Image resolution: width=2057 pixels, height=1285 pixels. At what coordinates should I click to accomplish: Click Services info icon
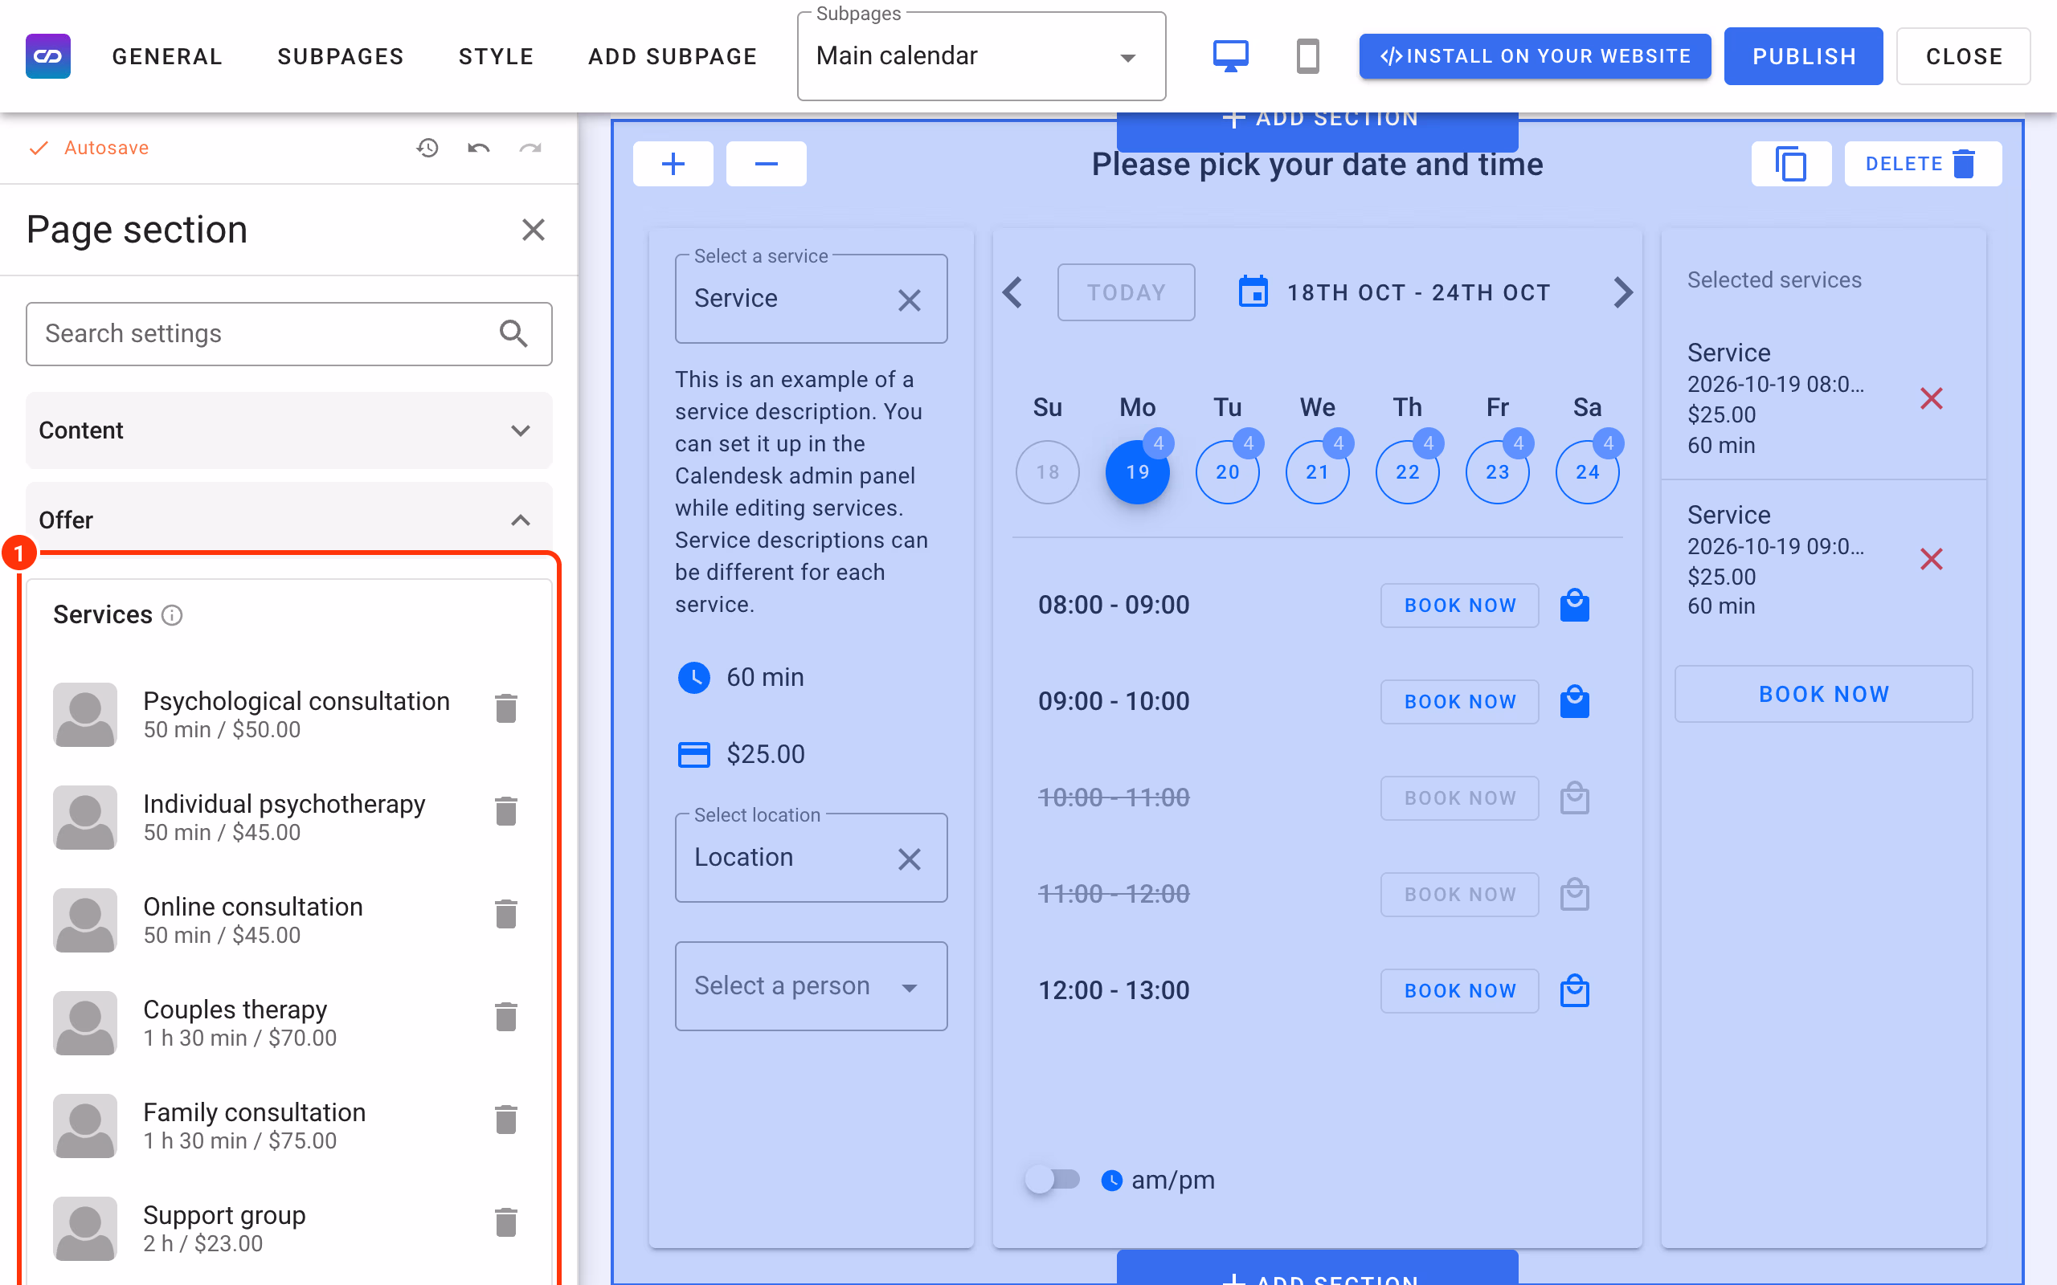[172, 614]
